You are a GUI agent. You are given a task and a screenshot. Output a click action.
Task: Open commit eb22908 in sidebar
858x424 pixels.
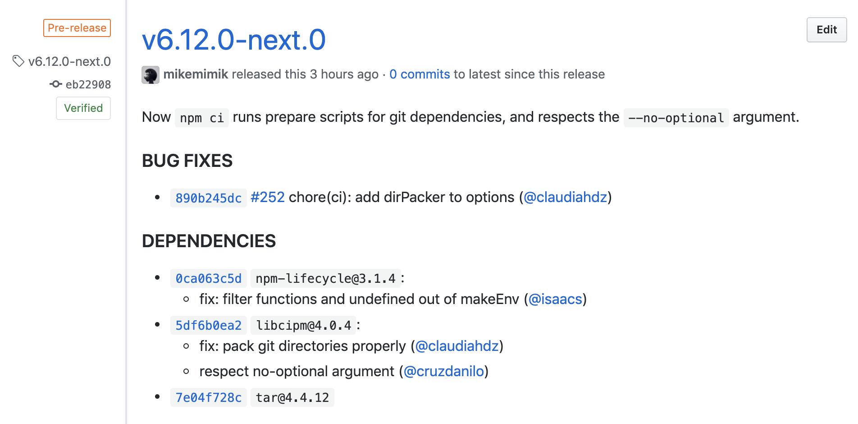point(88,84)
